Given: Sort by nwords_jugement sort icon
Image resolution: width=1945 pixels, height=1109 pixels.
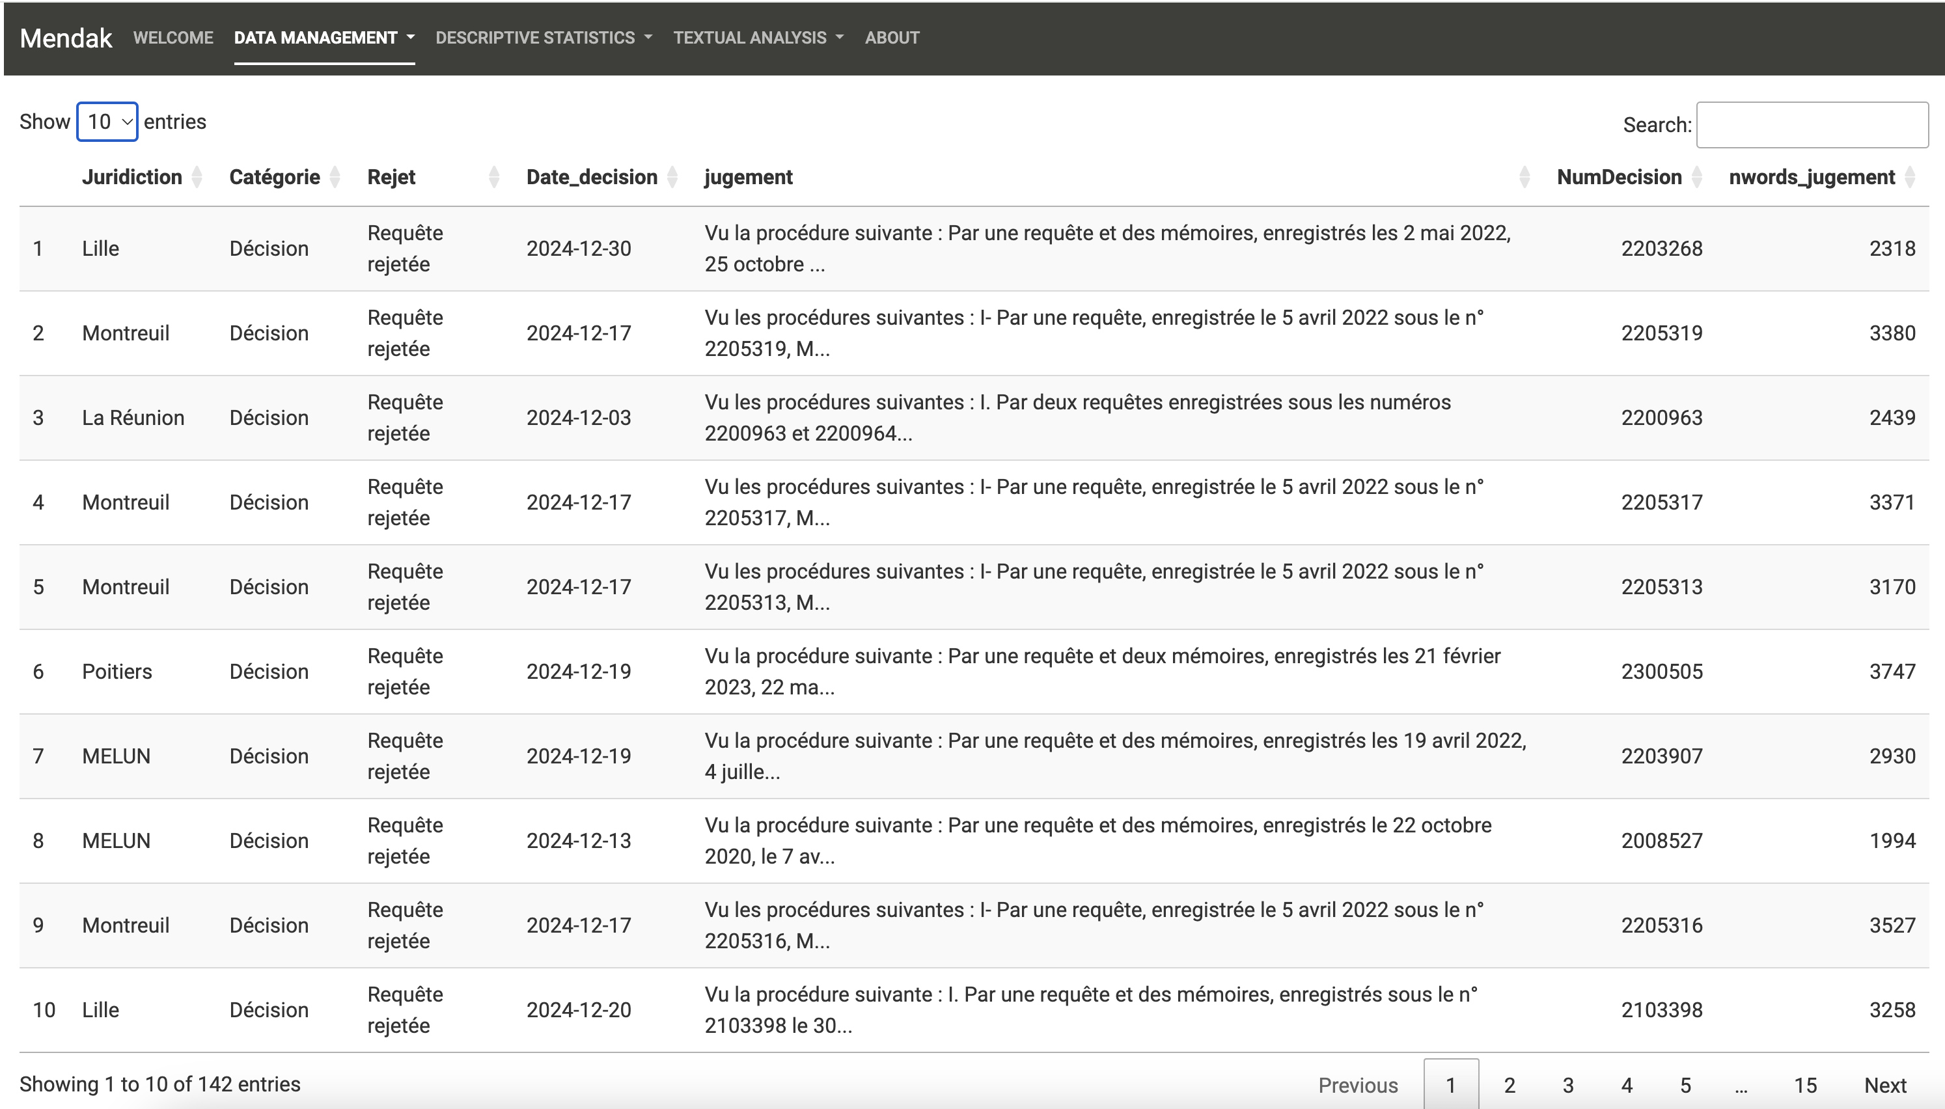Looking at the screenshot, I should pos(1910,178).
